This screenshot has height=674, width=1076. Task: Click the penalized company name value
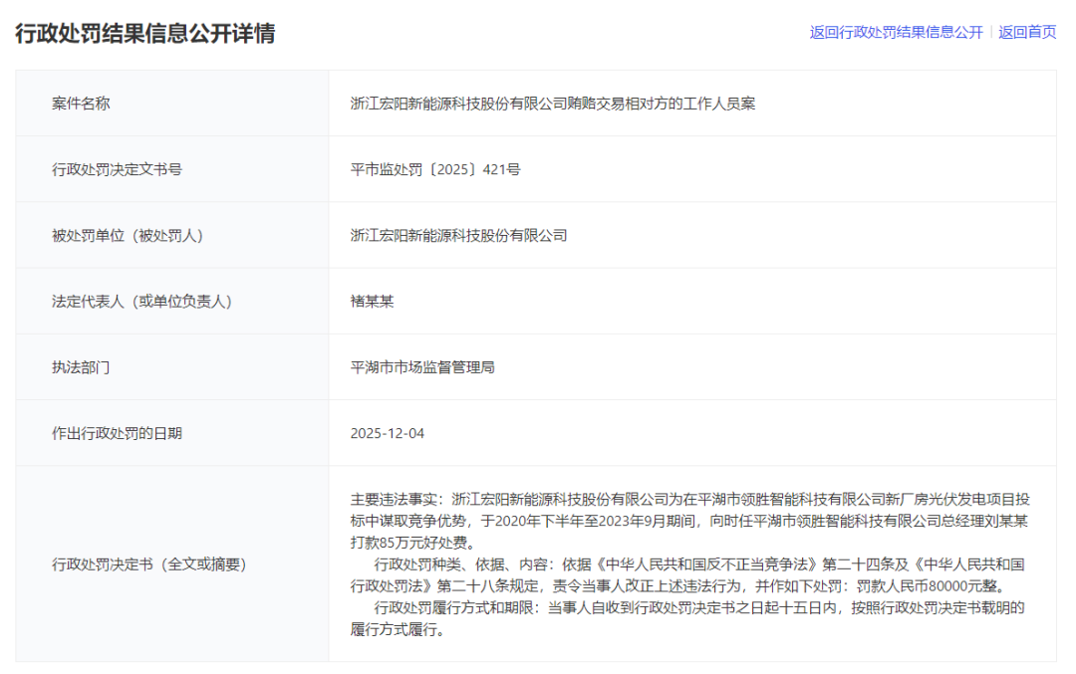[x=456, y=235]
